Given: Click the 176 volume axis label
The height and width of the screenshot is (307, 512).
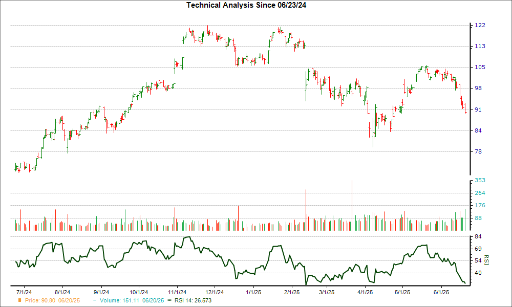Looking at the screenshot, I should 480,206.
